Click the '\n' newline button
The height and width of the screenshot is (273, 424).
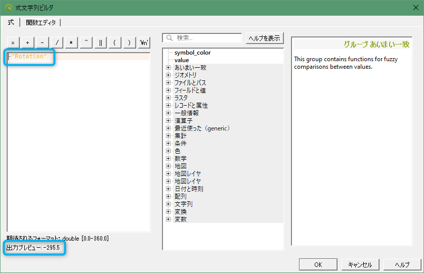[x=145, y=43]
